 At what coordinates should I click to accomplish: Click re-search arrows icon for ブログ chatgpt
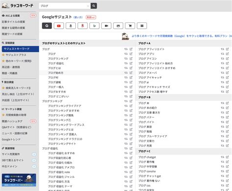pyautogui.click(x=222, y=157)
